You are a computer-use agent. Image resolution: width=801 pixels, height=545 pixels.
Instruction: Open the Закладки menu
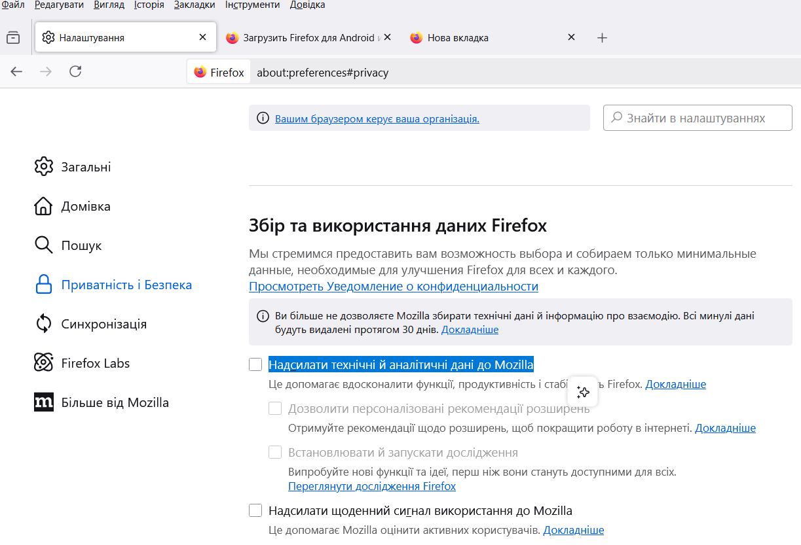(195, 5)
